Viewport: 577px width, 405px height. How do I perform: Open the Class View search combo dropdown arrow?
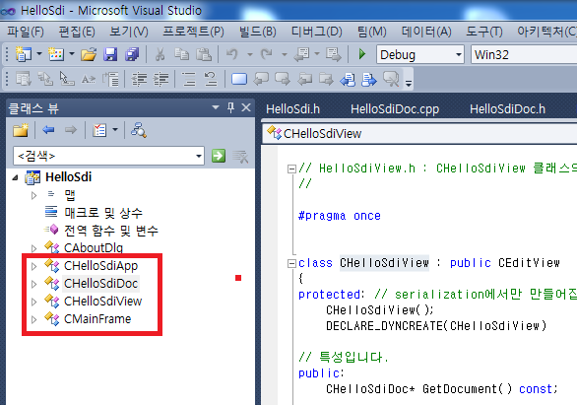tap(199, 156)
